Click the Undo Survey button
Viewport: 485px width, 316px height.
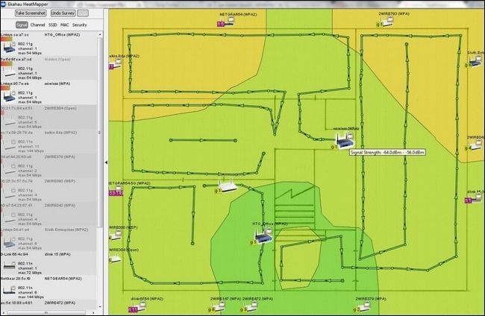63,13
